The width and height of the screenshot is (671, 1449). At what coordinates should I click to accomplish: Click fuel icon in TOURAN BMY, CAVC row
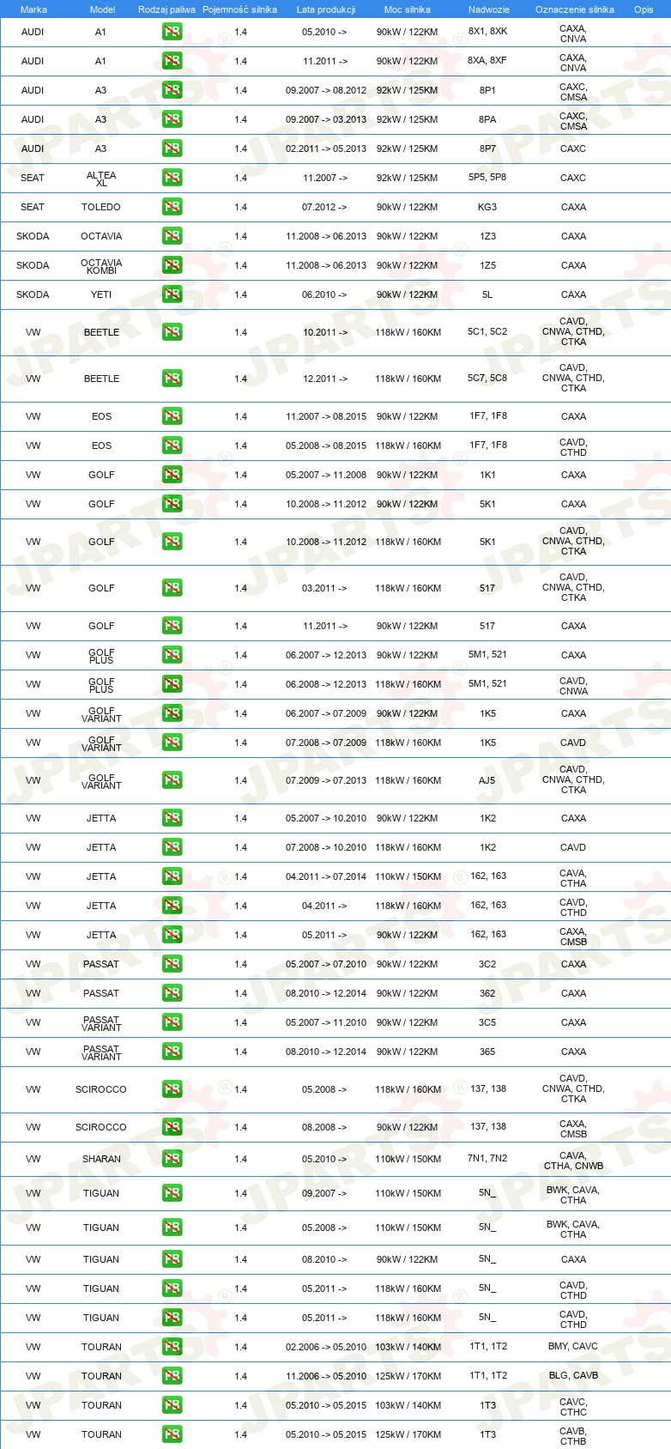click(x=172, y=1347)
